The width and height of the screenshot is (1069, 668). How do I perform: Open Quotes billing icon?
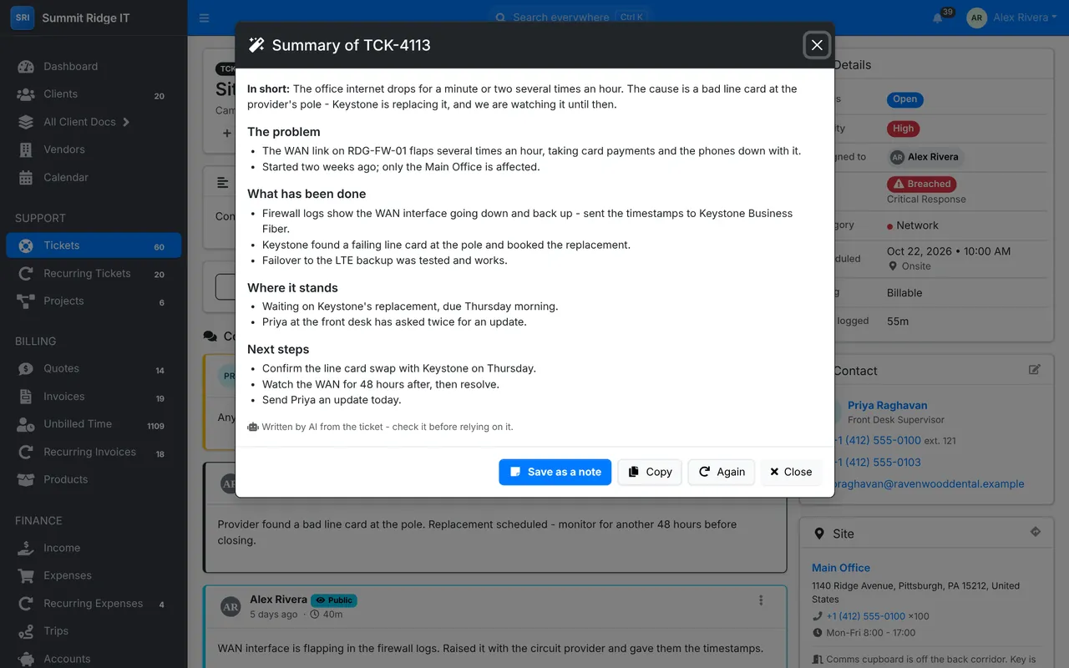(26, 369)
